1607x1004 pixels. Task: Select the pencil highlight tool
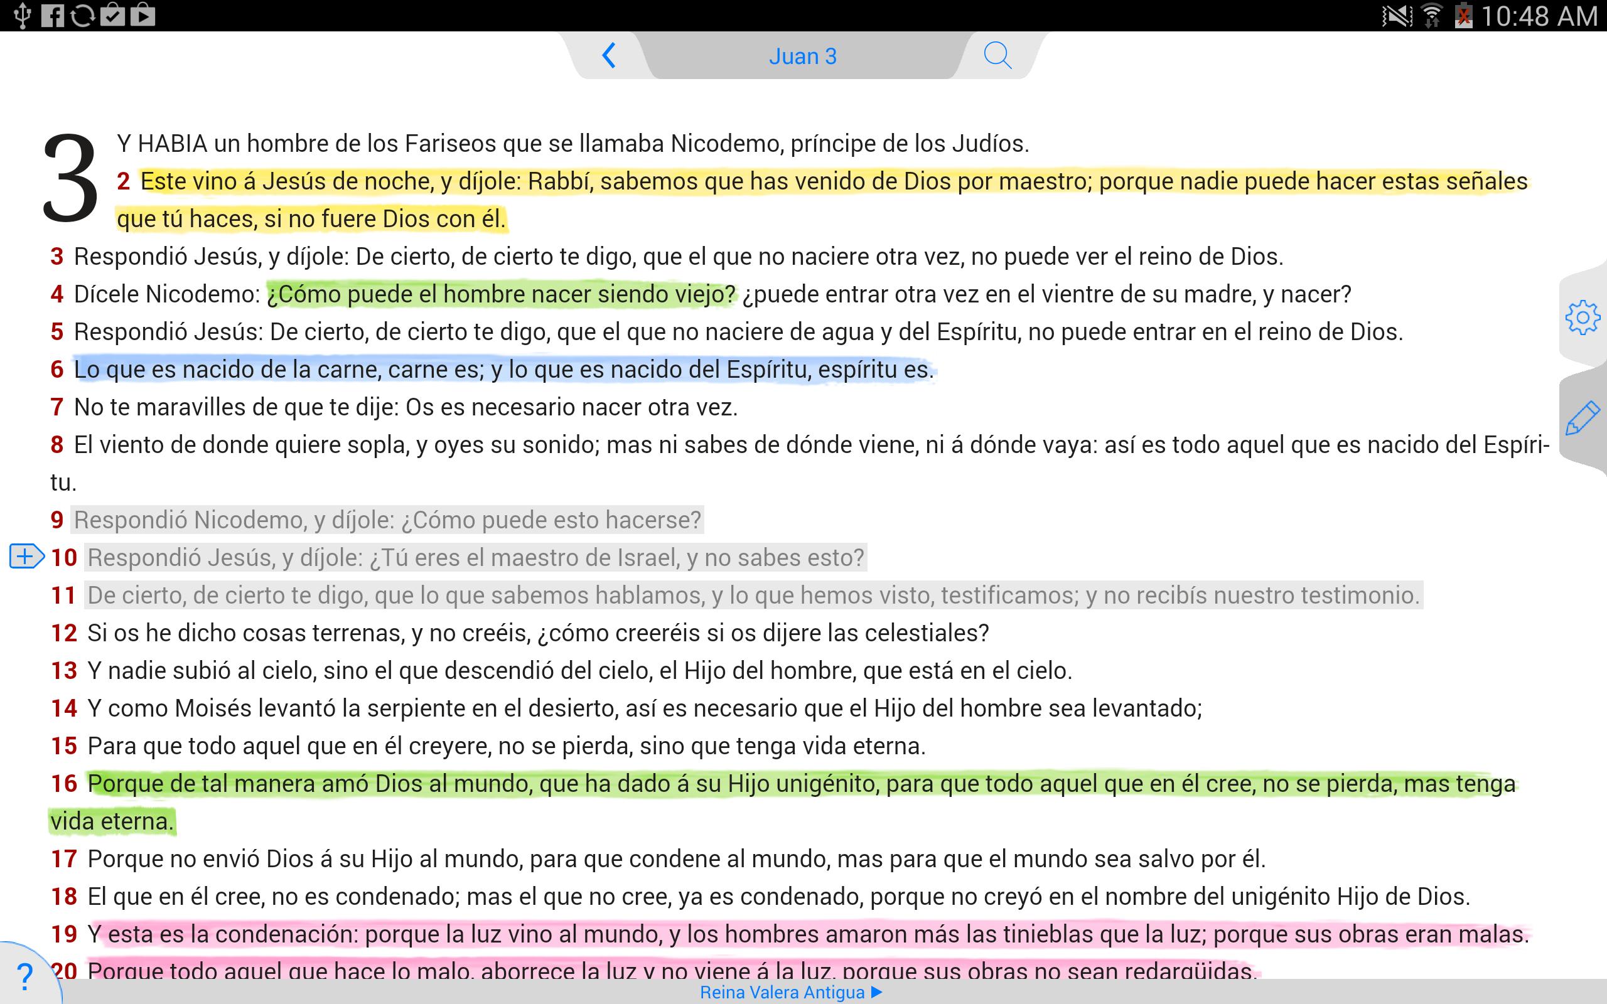click(1583, 418)
